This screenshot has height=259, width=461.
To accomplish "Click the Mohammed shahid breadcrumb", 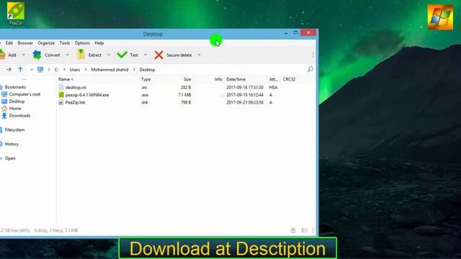I will point(109,70).
